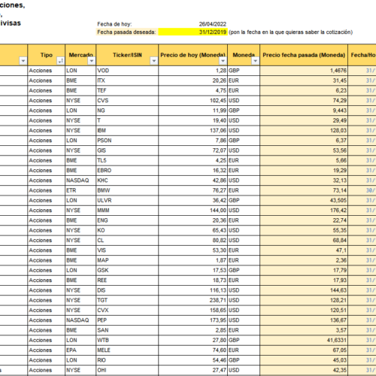This screenshot has height=376, width=376.
Task: Select ticker cell ENG
Action: click(127, 220)
